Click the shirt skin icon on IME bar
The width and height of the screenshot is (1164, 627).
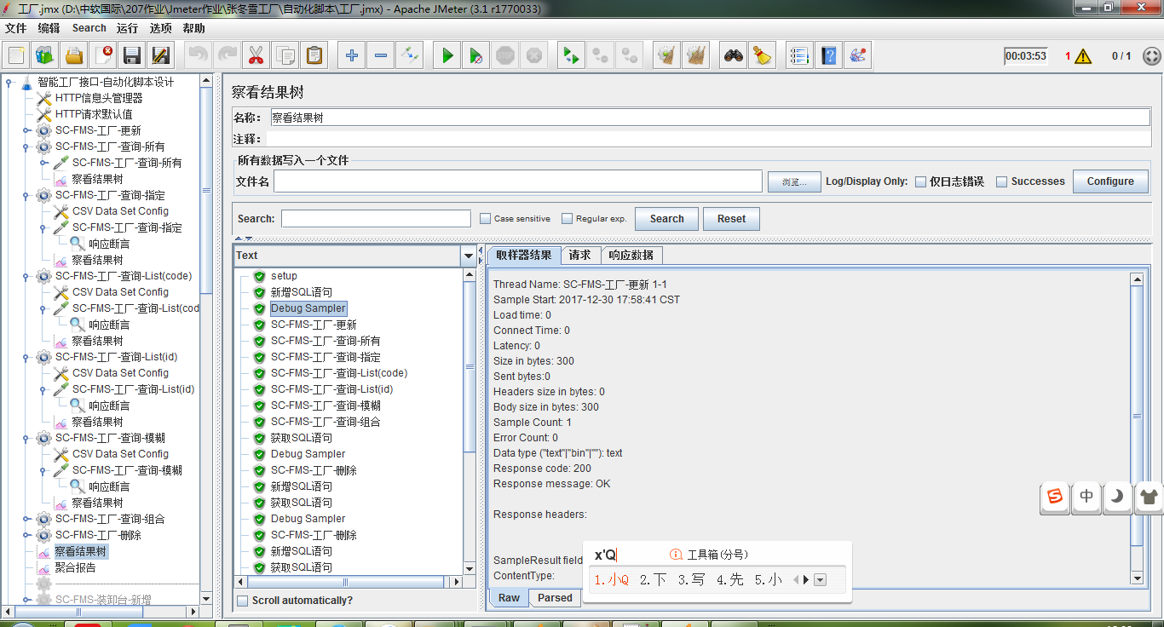(1149, 497)
